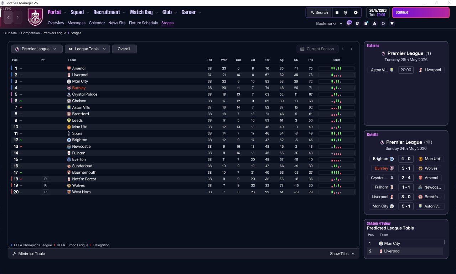
Task: Click Man Utd badge in Results panel
Action: [420, 159]
